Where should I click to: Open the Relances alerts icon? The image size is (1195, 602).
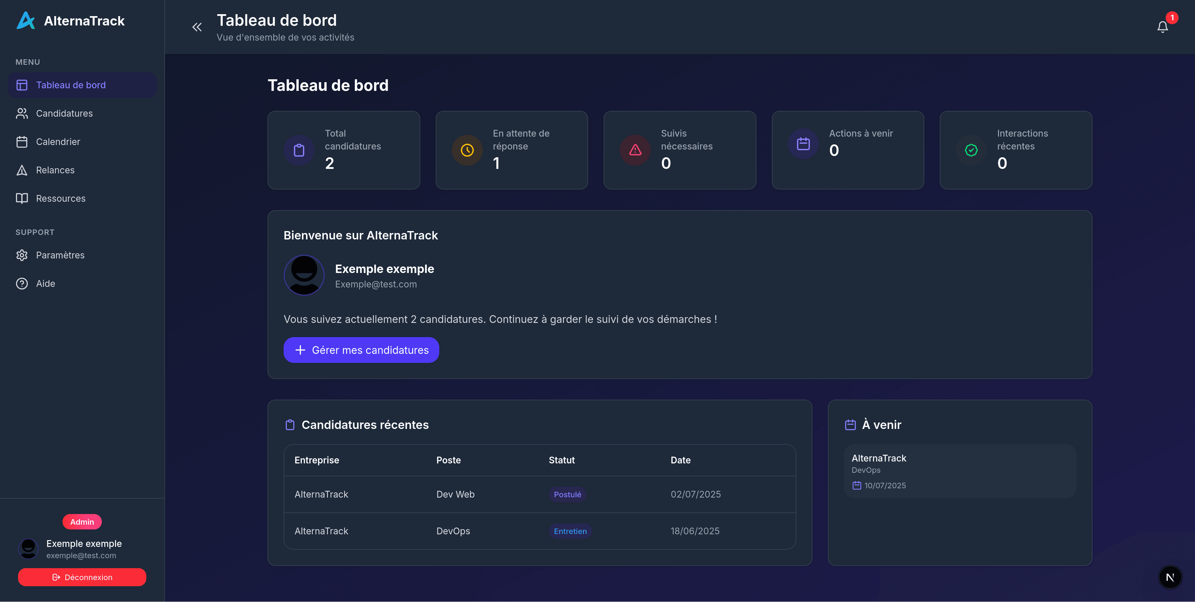tap(22, 170)
